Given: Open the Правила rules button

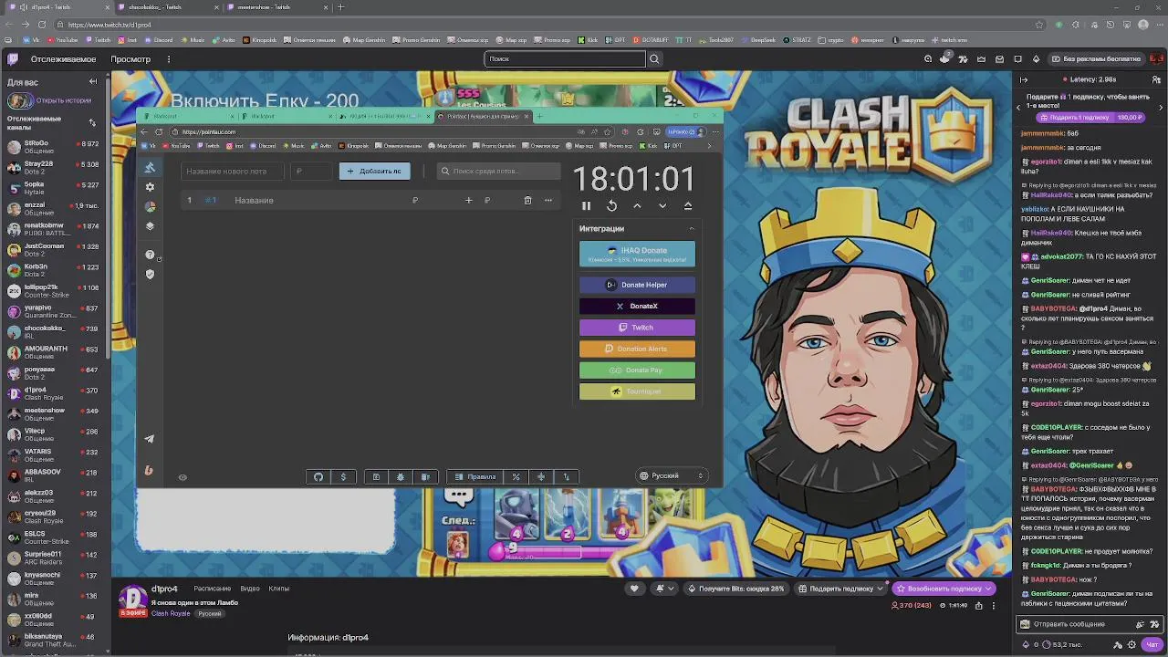Looking at the screenshot, I should [475, 476].
